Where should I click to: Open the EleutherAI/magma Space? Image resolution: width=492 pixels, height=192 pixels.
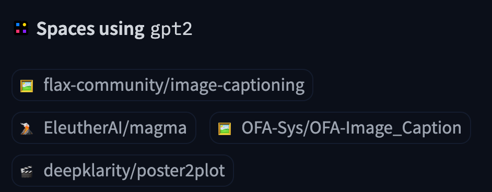coord(104,128)
